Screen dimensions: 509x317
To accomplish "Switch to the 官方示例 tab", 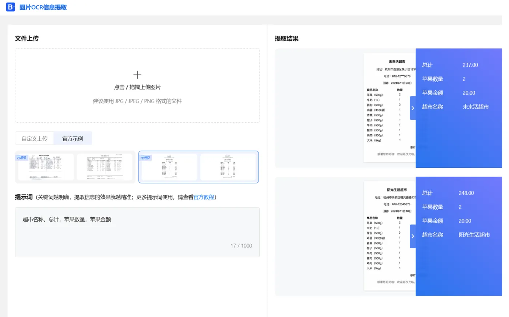I will tap(73, 139).
